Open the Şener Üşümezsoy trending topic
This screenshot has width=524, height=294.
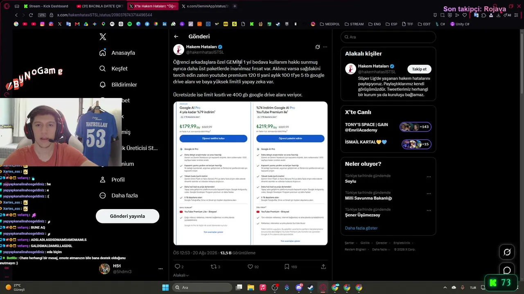coord(363,215)
